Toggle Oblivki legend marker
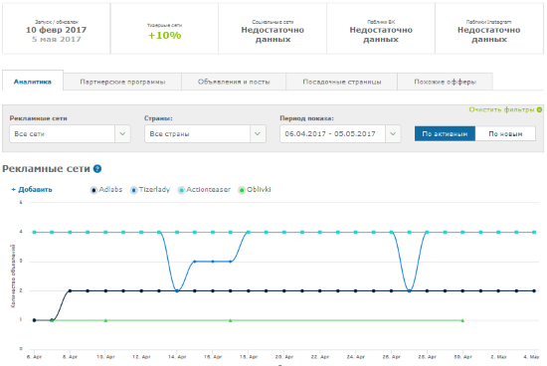This screenshot has height=366, width=547. (x=242, y=190)
